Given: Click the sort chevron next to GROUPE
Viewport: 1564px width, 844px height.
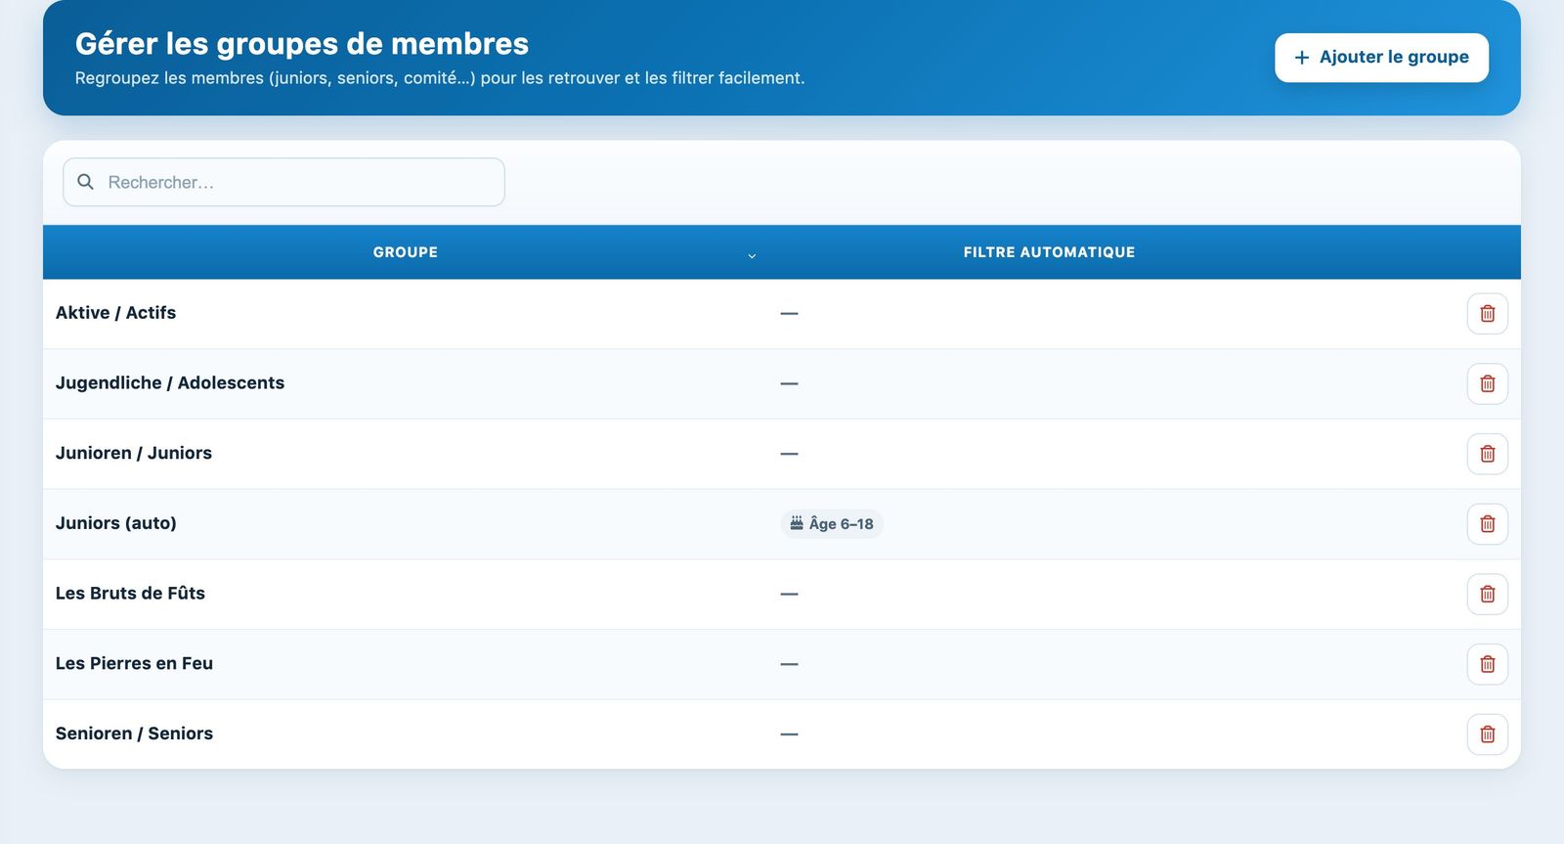Looking at the screenshot, I should tap(752, 255).
